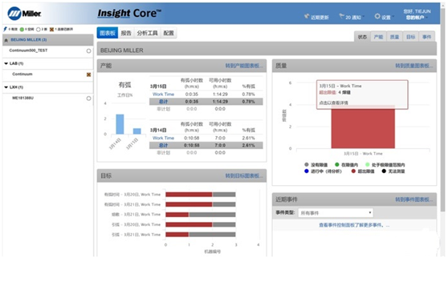Open the settings gear icon

377,16
